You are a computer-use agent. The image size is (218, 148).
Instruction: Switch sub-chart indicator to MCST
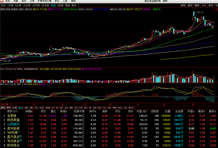pyautogui.click(x=131, y=108)
